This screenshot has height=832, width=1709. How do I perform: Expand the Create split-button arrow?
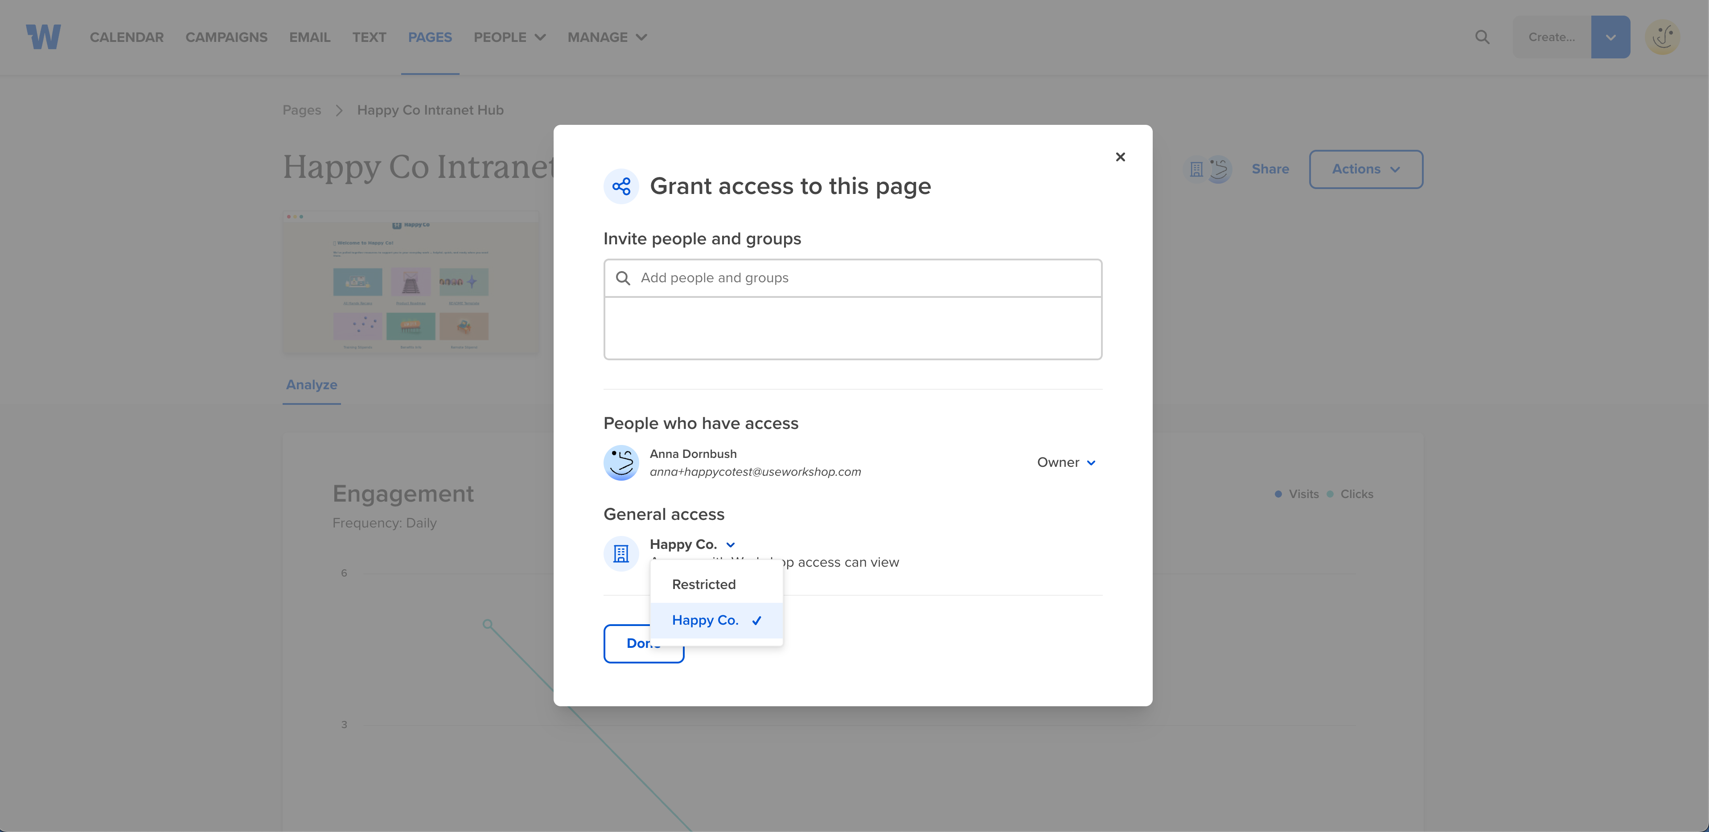[1610, 37]
